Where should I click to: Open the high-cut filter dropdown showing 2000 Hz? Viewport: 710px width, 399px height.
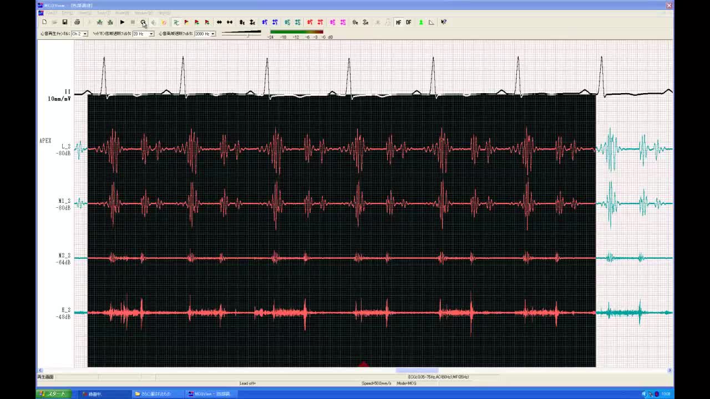click(x=212, y=34)
